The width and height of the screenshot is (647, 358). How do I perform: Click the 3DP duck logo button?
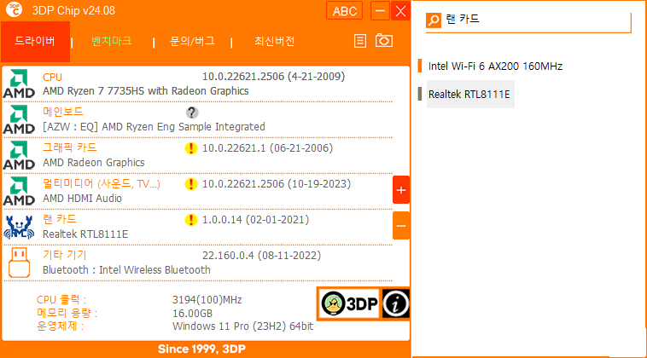tap(349, 304)
